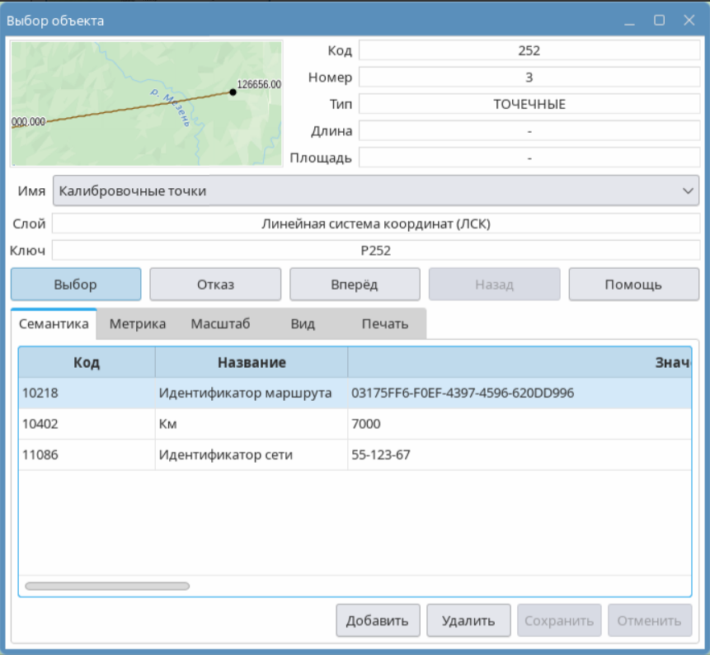Switch to the Метрика tab
This screenshot has width=710, height=655.
(138, 324)
